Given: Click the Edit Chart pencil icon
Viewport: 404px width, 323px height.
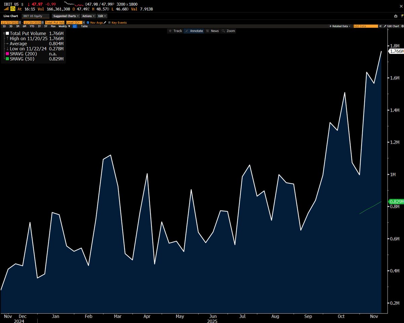Looking at the screenshot, I should coord(385,26).
